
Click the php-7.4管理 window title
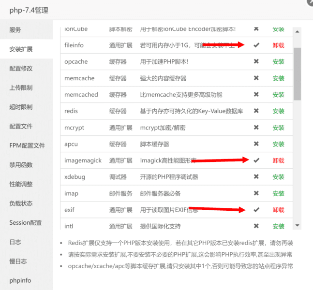[29, 10]
